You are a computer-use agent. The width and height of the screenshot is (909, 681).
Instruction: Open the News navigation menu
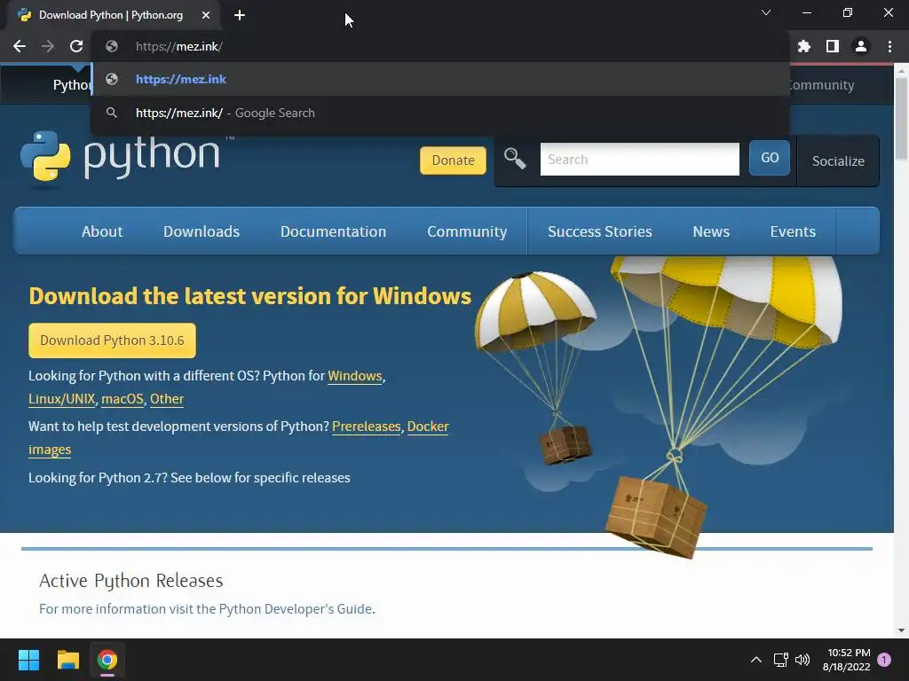point(711,231)
